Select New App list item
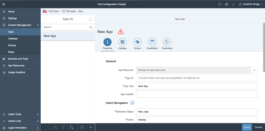The height and width of the screenshot is (131, 265). (68, 36)
